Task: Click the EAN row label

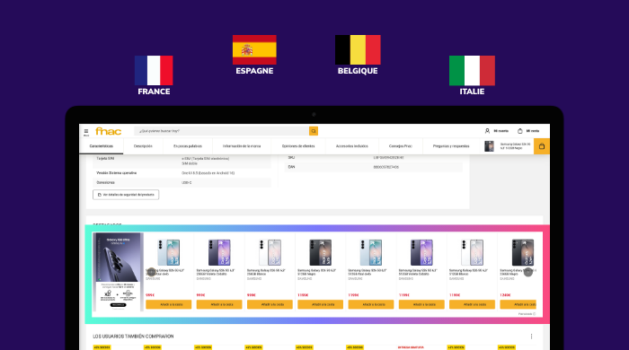Action: tap(291, 167)
